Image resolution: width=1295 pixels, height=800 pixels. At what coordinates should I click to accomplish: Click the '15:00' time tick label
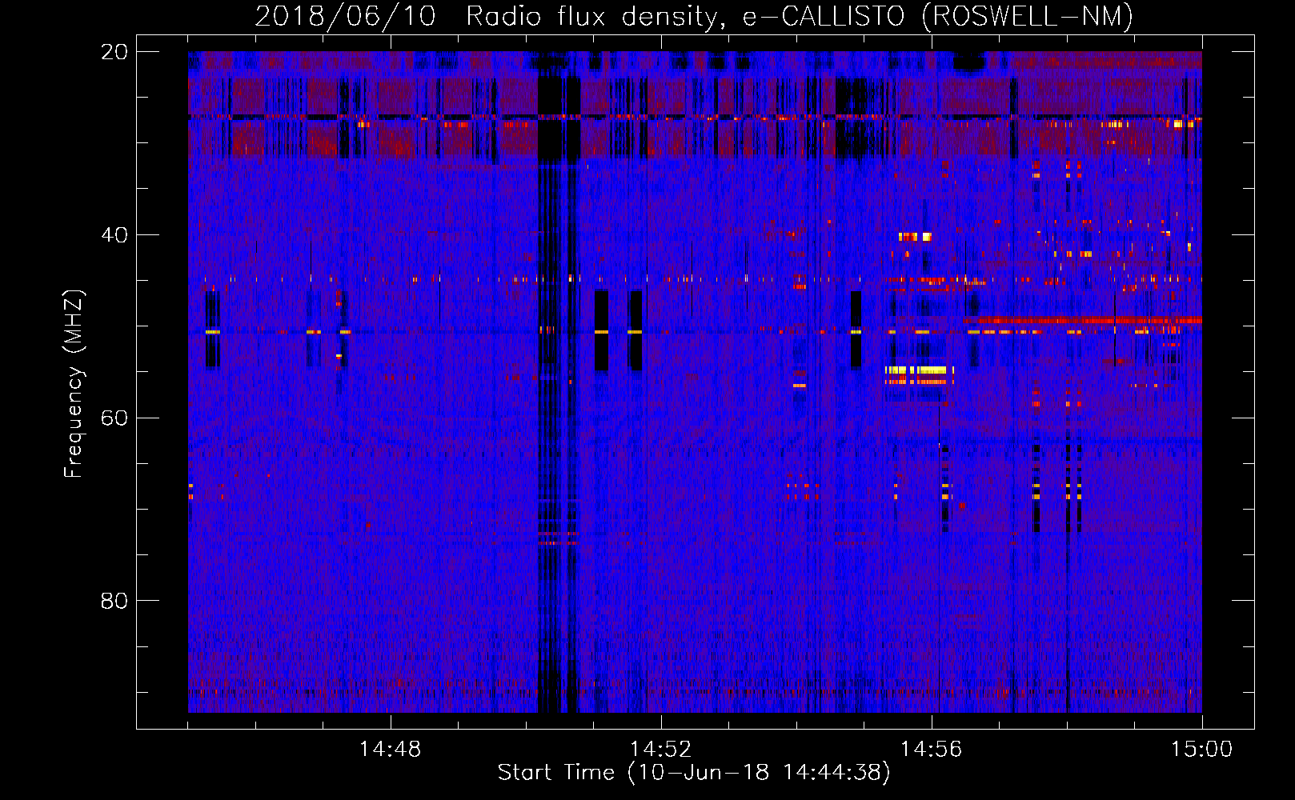[x=1201, y=750]
